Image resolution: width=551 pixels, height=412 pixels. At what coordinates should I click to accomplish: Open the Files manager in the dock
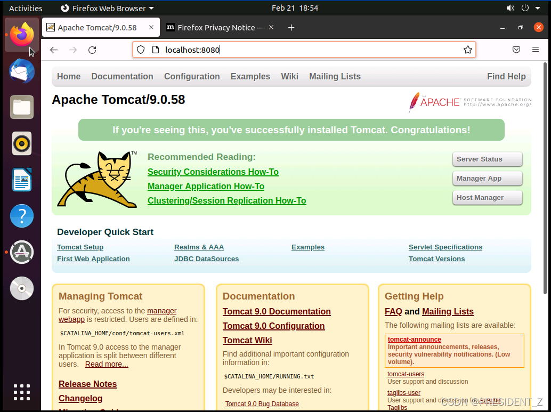point(22,107)
